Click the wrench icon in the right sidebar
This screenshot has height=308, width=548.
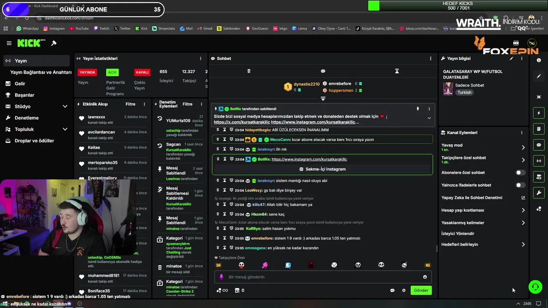click(x=539, y=193)
